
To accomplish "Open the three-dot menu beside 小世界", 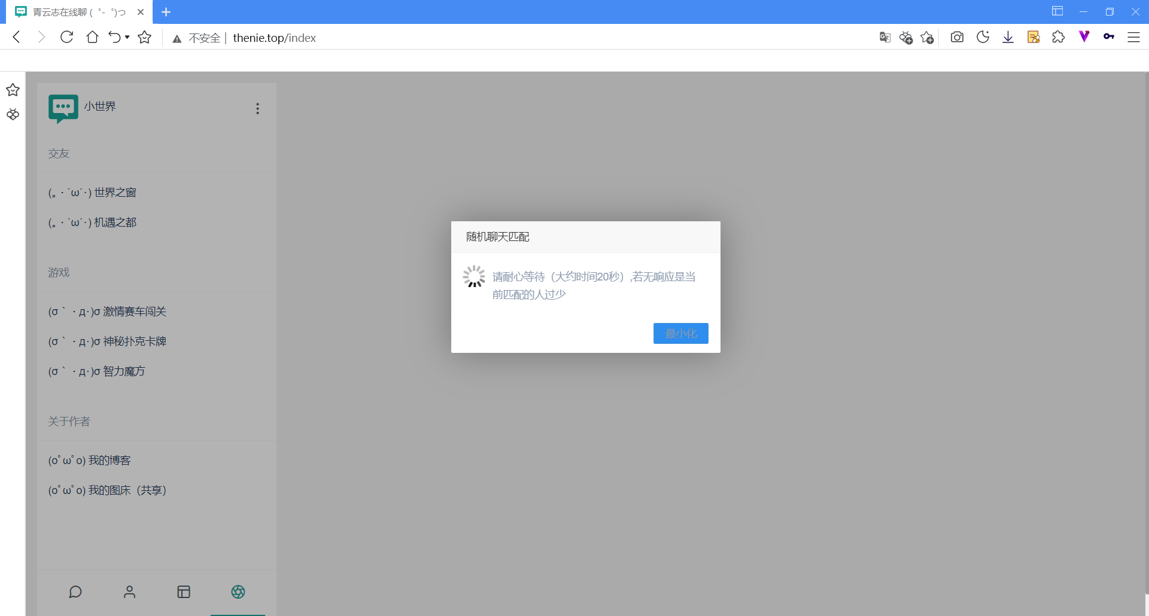I will [x=257, y=109].
